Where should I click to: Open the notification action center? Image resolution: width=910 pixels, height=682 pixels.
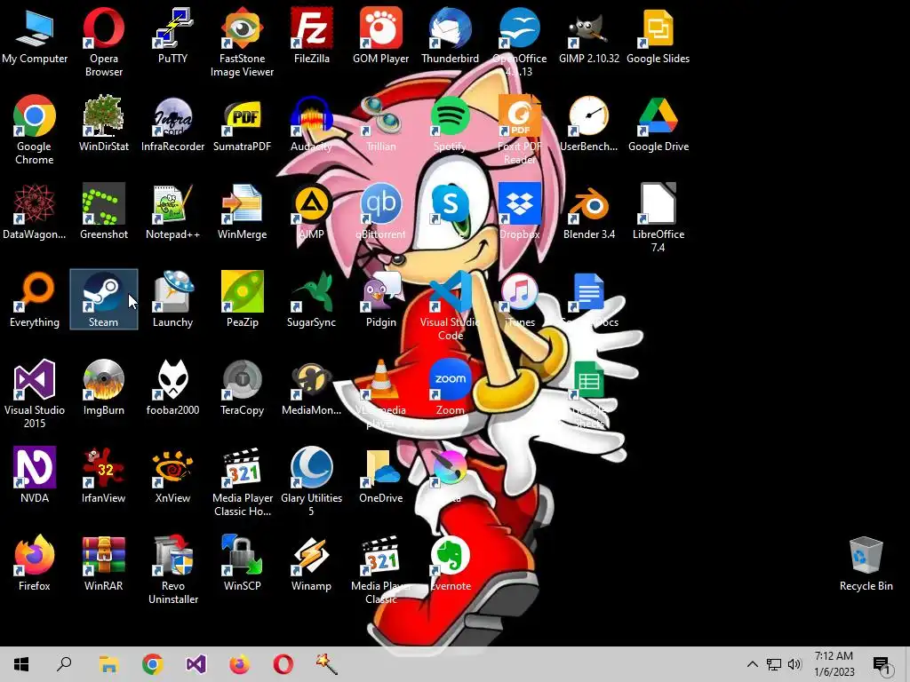[x=881, y=664]
